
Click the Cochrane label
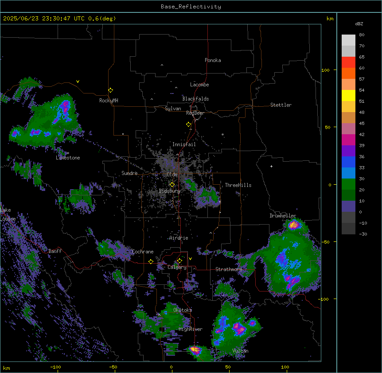coord(143,252)
